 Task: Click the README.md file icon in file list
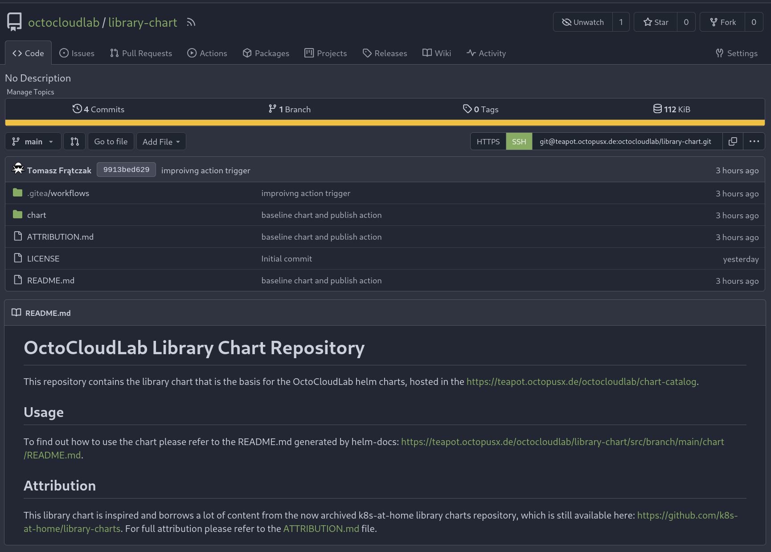tap(18, 280)
